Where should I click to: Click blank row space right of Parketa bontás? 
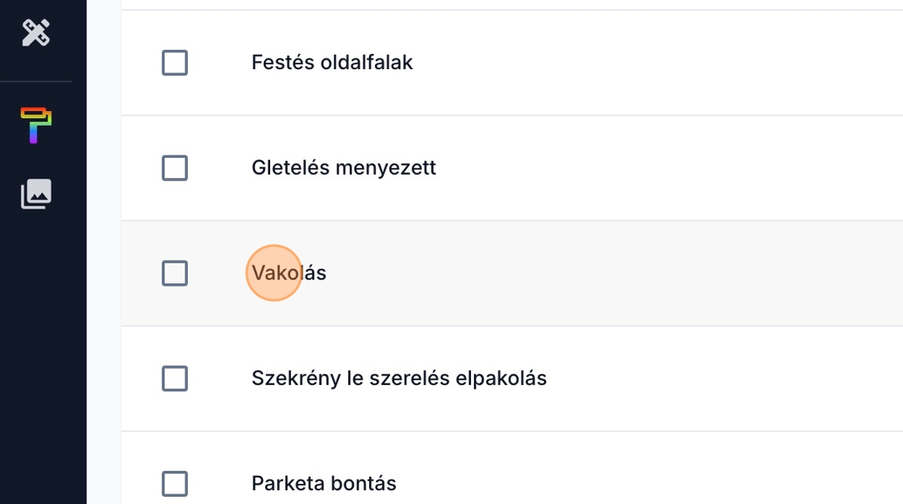point(645,484)
